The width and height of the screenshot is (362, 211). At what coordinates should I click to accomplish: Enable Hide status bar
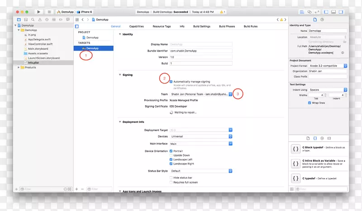171,178
